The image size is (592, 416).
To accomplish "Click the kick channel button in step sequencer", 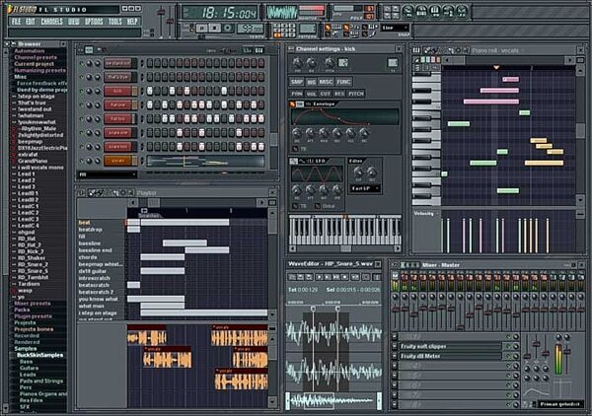I will pos(117,91).
